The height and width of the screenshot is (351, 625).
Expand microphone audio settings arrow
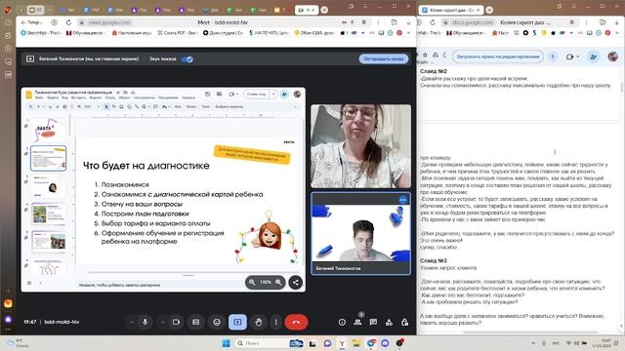tap(132, 322)
